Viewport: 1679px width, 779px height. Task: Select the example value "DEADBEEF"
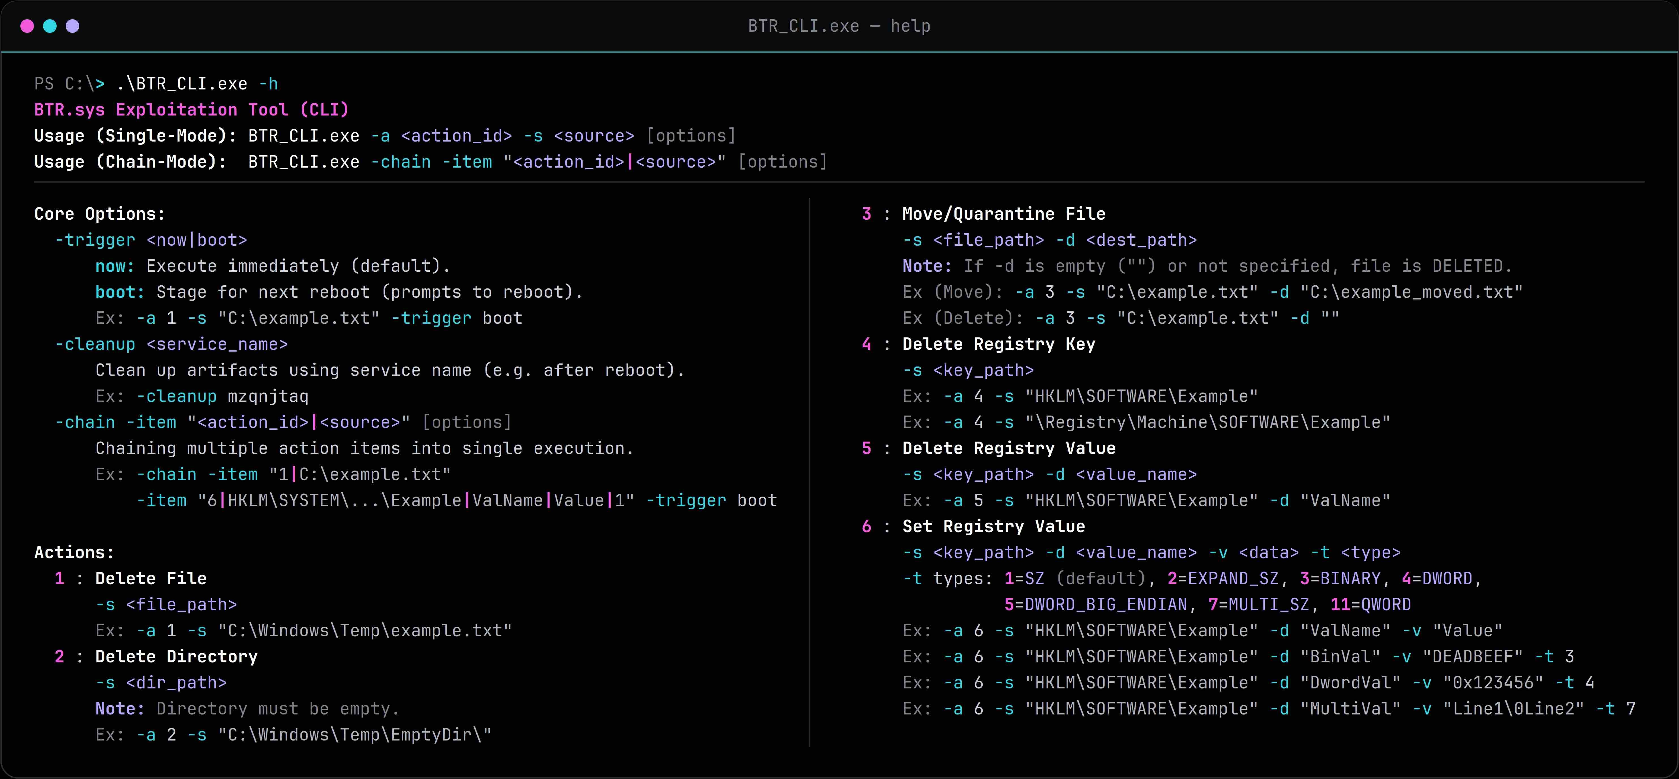point(1472,657)
